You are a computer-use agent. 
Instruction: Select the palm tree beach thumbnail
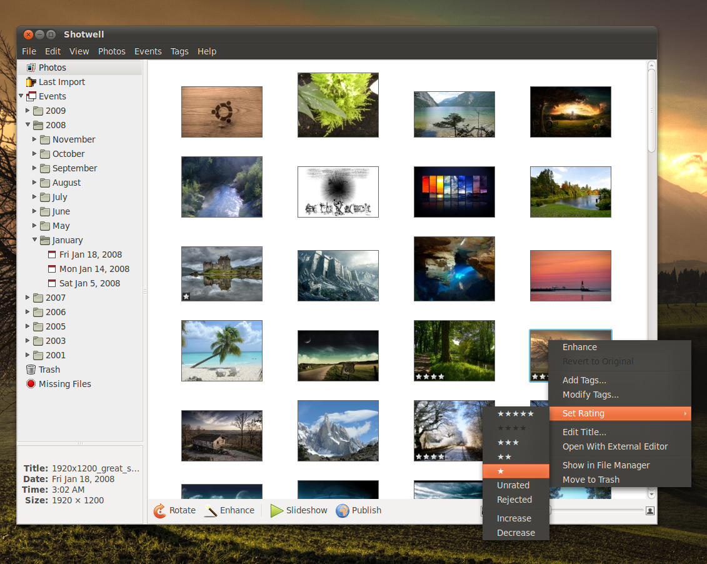221,351
